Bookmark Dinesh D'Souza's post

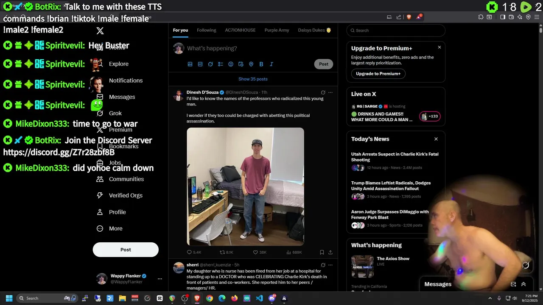[322, 252]
